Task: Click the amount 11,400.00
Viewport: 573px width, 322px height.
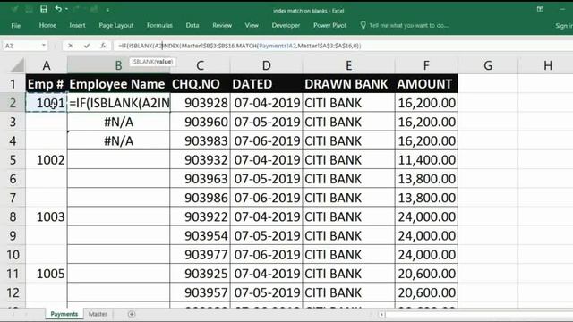Action: (x=426, y=160)
